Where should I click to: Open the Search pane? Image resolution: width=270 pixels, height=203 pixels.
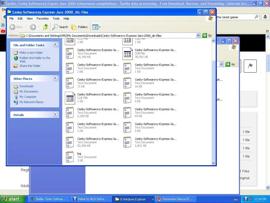tap(60, 27)
